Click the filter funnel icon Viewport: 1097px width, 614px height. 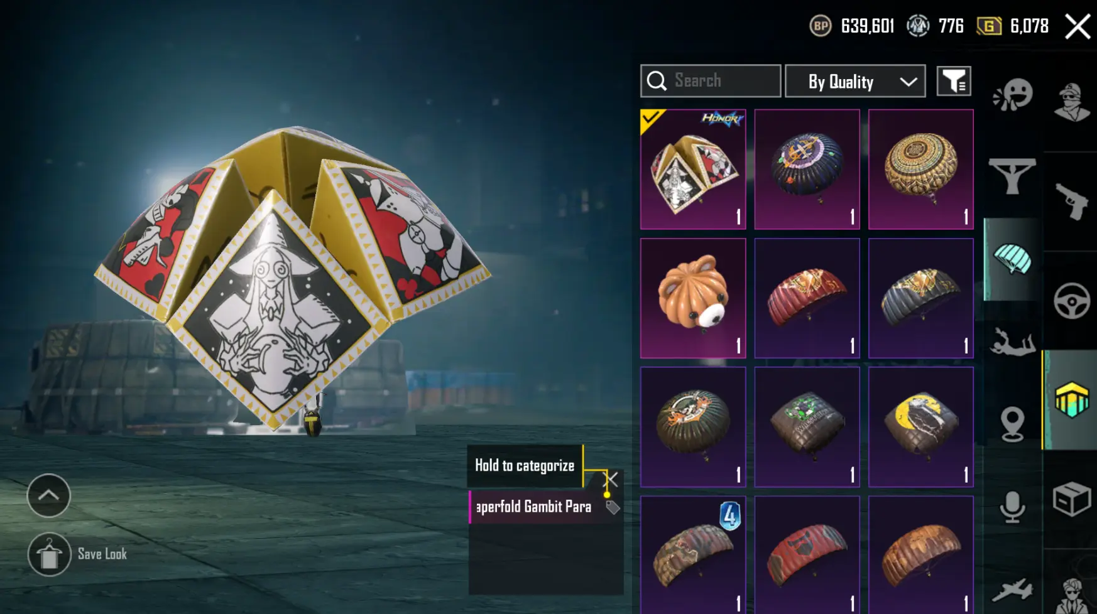tap(954, 81)
